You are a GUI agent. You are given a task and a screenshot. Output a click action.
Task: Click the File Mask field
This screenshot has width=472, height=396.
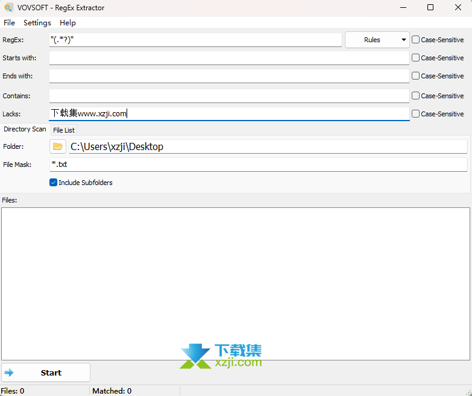coord(258,165)
